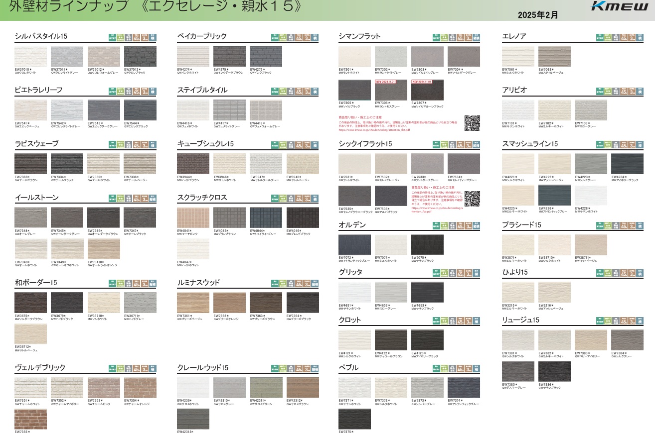Choose the EW4041 MWマーゼピンク swatch
The image size is (655, 433).
[193, 217]
